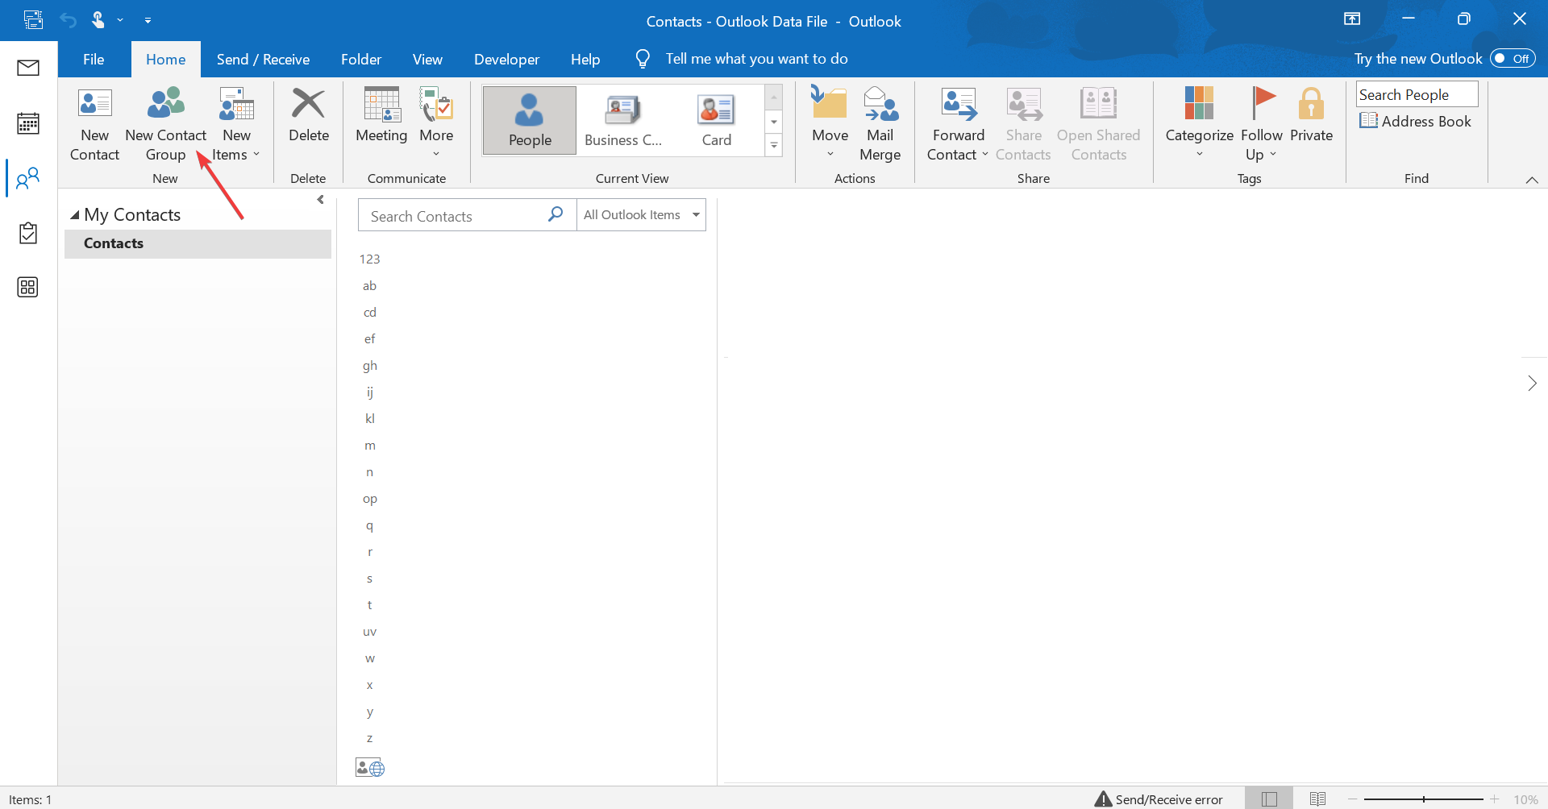This screenshot has height=809, width=1548.
Task: Open Ribbon Display Options
Action: (x=1352, y=19)
